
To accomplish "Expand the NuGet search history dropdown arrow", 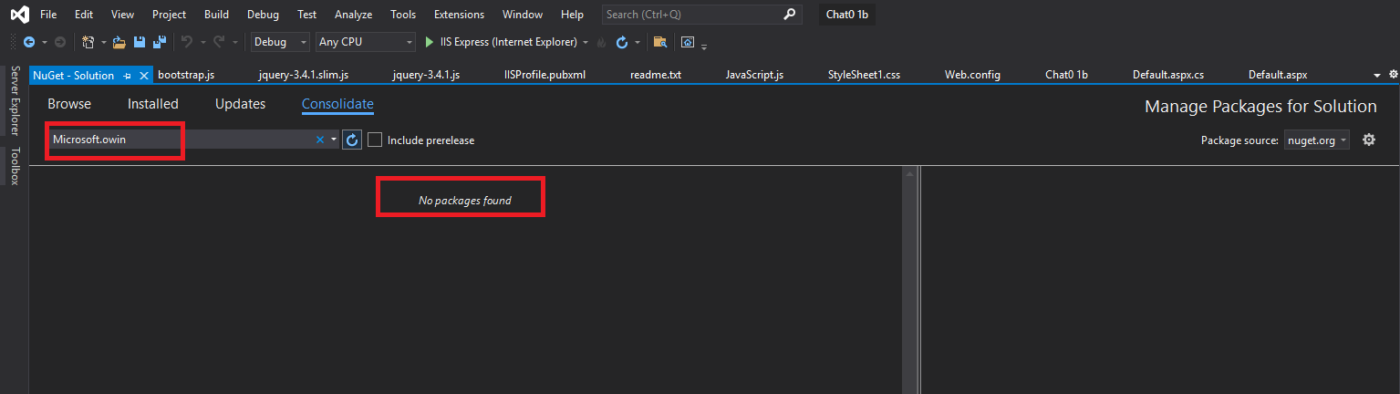I will point(334,140).
